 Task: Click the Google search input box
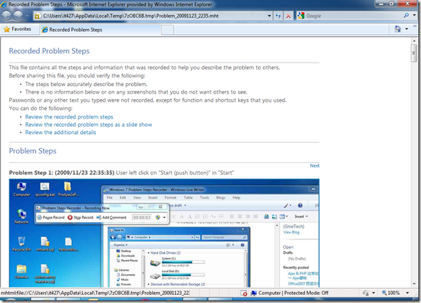click(353, 16)
